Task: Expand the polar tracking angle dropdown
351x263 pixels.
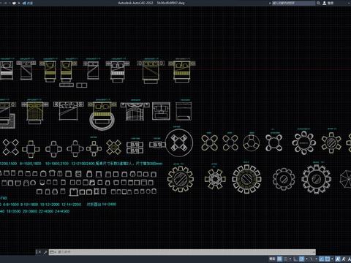Action: (x=306, y=259)
